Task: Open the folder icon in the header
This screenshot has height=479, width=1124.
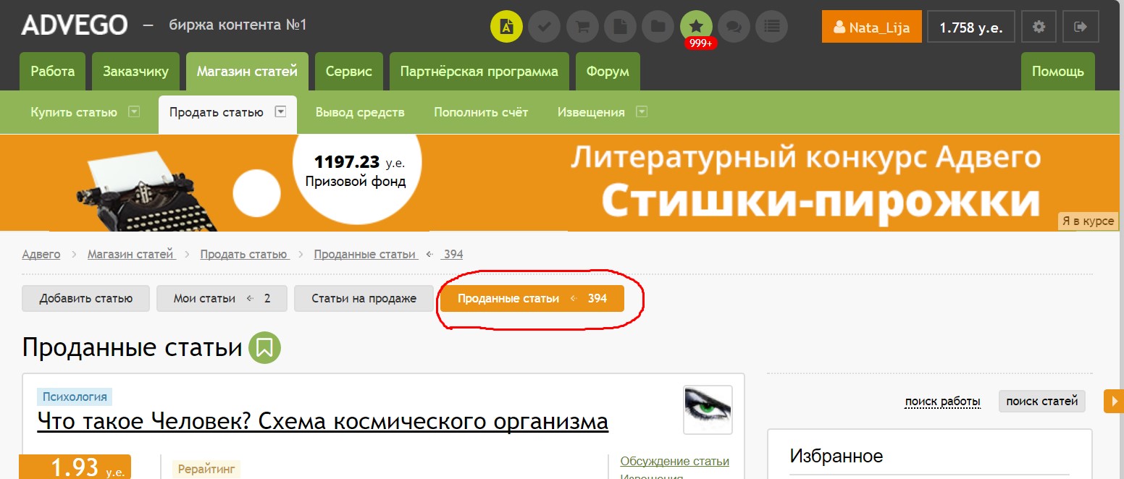Action: 658,27
